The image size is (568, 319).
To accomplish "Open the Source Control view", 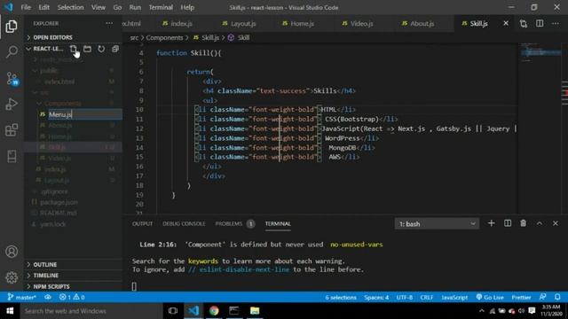I will pos(12,79).
